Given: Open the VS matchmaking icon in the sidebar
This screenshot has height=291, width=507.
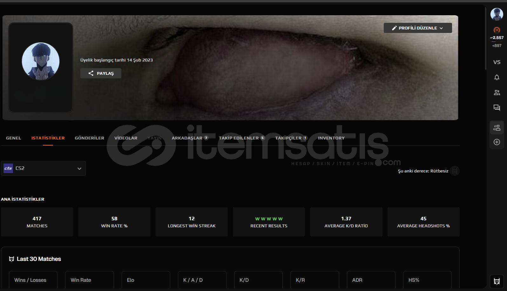Looking at the screenshot, I should click(497, 62).
